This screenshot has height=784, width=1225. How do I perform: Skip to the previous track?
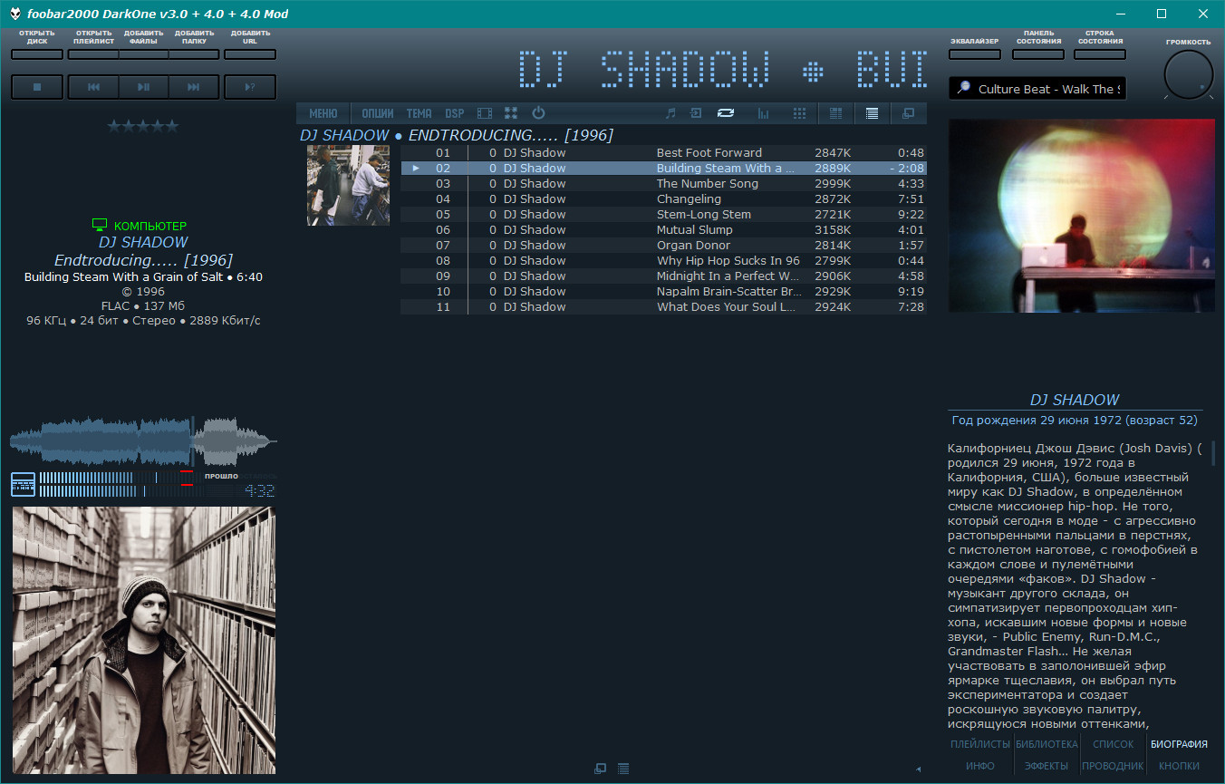coord(93,87)
